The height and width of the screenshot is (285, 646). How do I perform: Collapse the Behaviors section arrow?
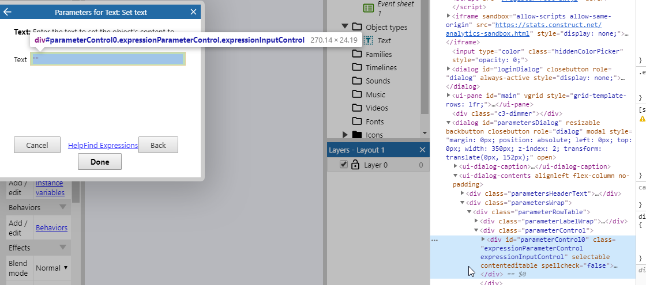pos(63,207)
